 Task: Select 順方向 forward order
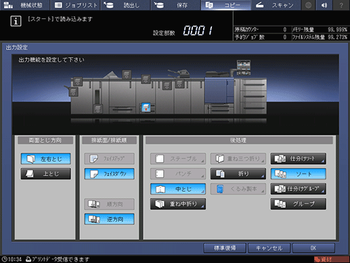110,204
